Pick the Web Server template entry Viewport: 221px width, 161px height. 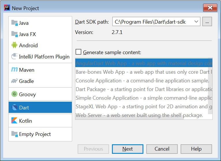pyautogui.click(x=139, y=115)
